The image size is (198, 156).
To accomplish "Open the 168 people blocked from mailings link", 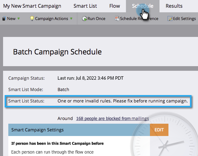I will click(112, 118).
